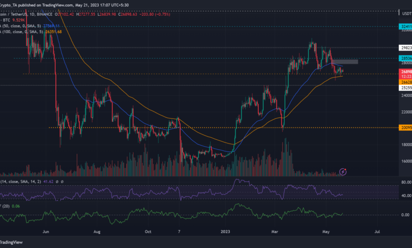
Task: Click the first empty-value symbol after RSI 41.62
Action: coord(56,182)
